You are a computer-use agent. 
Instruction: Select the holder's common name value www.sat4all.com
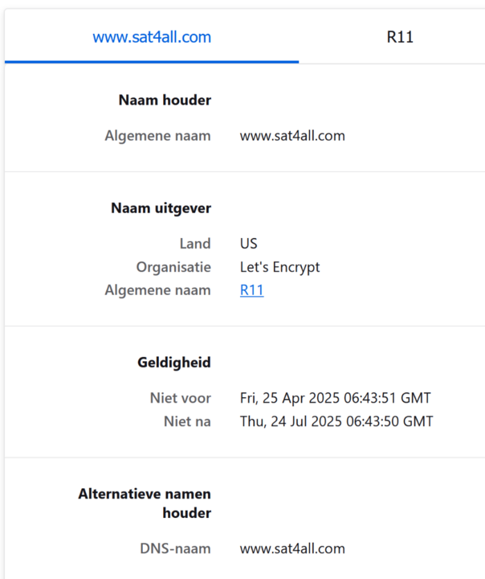coord(292,136)
